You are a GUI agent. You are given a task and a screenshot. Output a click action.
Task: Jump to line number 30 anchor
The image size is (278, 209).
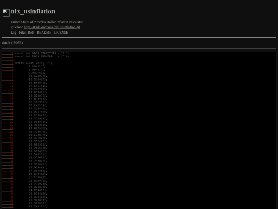click(8, 148)
